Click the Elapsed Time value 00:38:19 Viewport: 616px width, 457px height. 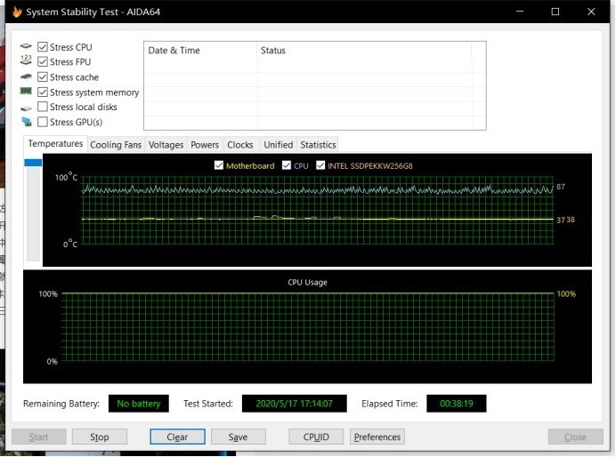pyautogui.click(x=456, y=404)
